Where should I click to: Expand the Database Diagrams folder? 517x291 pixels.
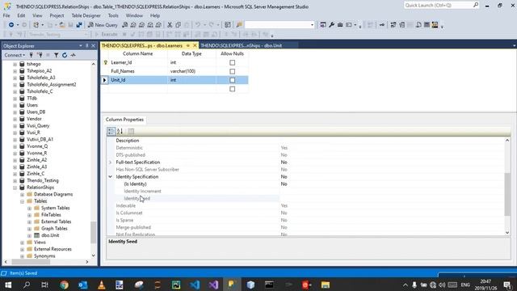click(x=22, y=194)
